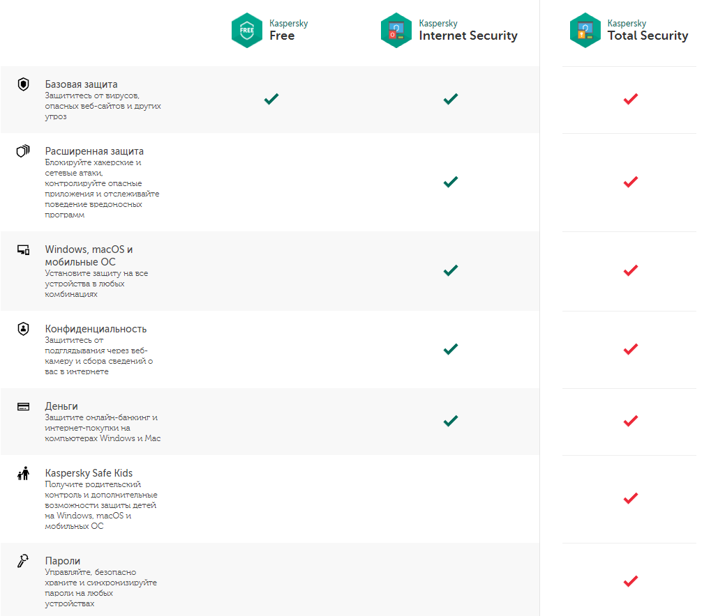The image size is (718, 616).
Task: Click the layered shield icon for Расширенная защита
Action: point(23,151)
